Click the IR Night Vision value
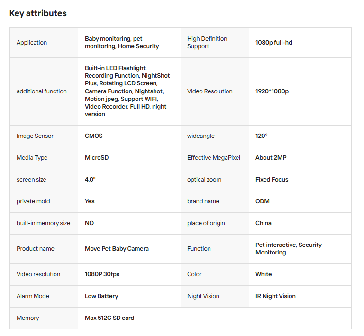Image resolution: width=364 pixels, height=336 pixels. click(x=275, y=296)
